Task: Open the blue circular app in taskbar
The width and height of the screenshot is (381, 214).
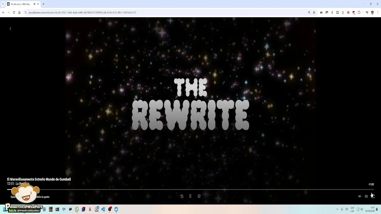Action: pos(116,209)
